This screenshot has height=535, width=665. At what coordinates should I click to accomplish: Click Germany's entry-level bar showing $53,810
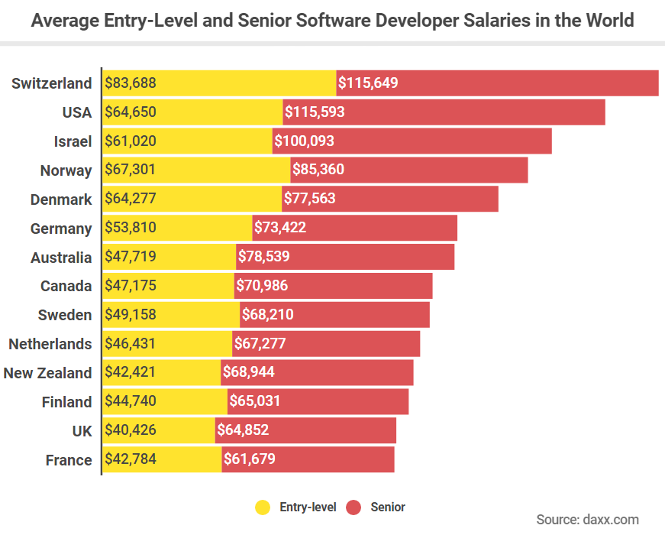coord(177,228)
